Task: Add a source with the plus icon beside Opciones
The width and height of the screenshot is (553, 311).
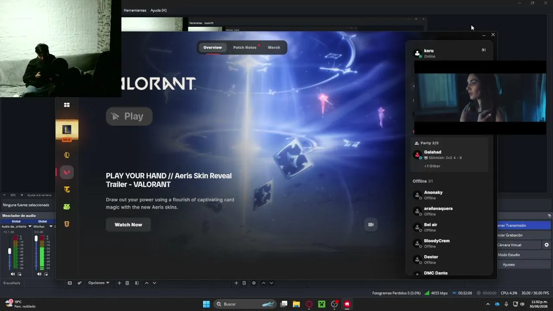Action: click(x=119, y=283)
